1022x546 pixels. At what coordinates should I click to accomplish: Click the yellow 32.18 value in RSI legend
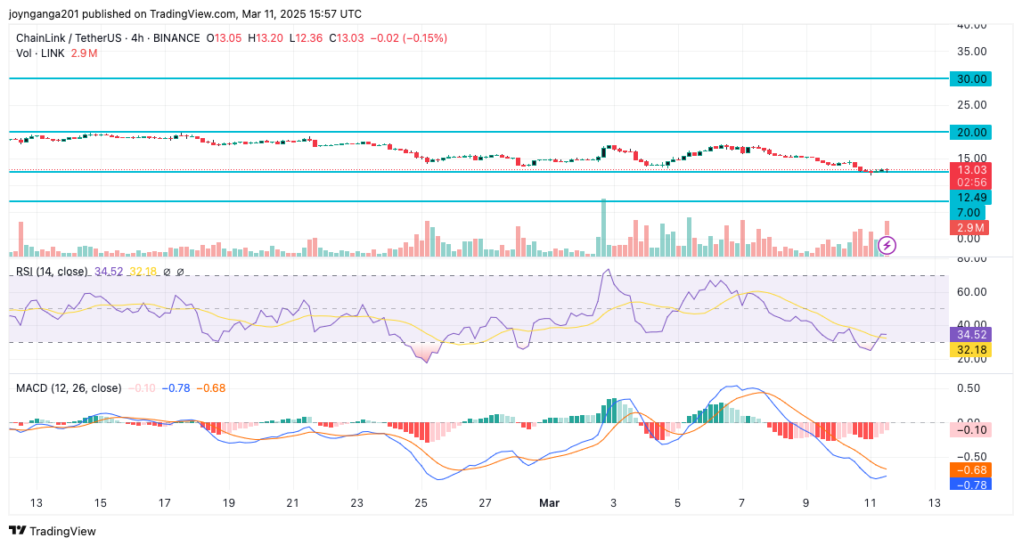143,271
